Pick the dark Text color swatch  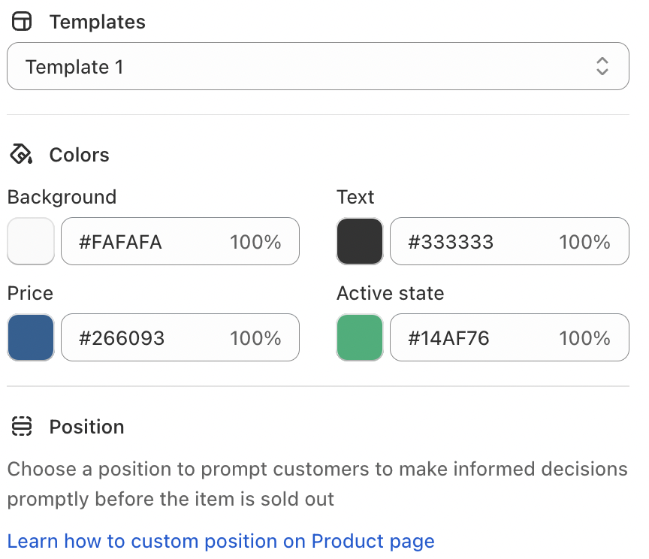click(x=360, y=241)
